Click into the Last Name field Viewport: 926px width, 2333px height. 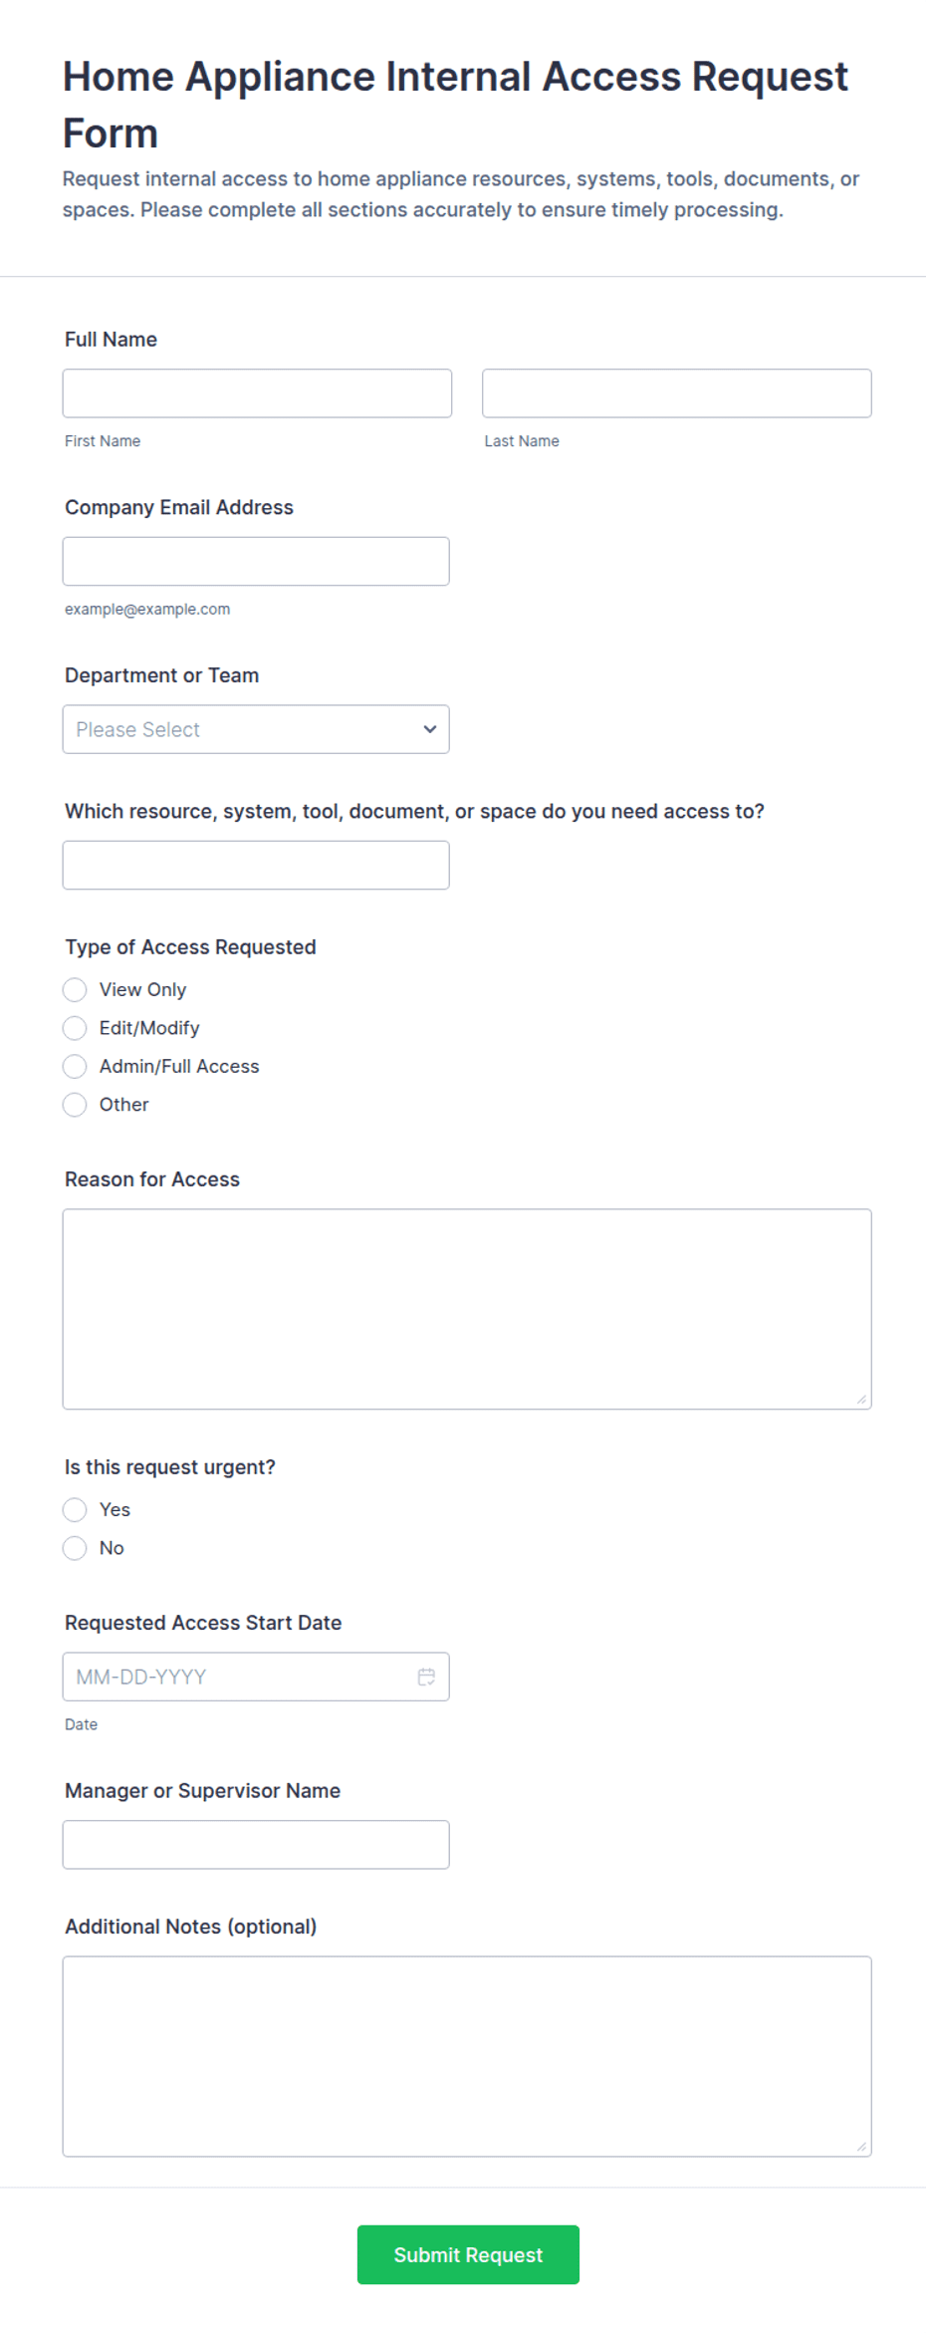click(x=677, y=393)
